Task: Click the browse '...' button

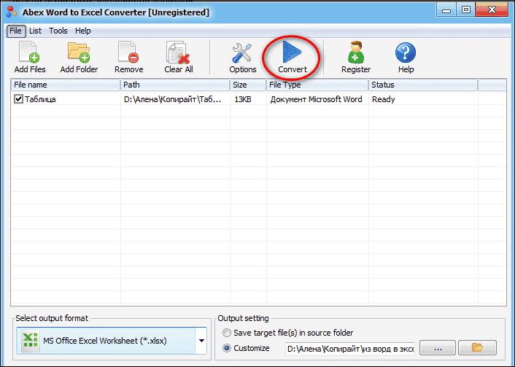Action: pos(438,347)
